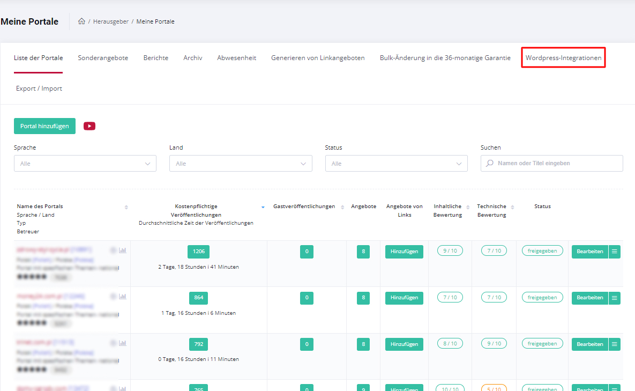Click Angebote badge 8 in the 1206 row
The image size is (635, 391).
(363, 252)
